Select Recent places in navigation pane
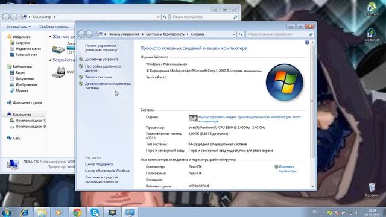386x217 pixels. pyautogui.click(x=25, y=49)
